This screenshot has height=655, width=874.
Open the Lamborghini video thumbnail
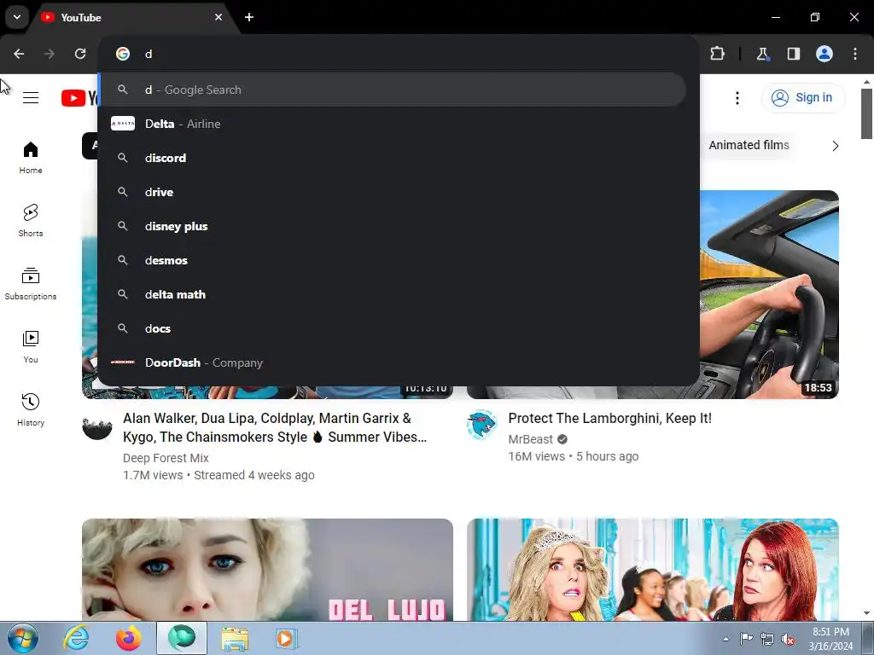click(769, 294)
